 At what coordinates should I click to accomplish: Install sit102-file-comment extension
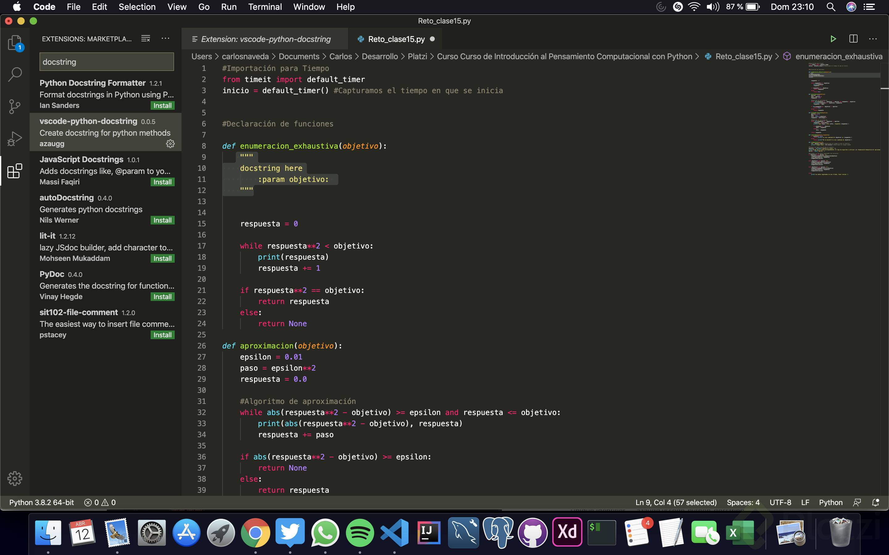pos(162,335)
